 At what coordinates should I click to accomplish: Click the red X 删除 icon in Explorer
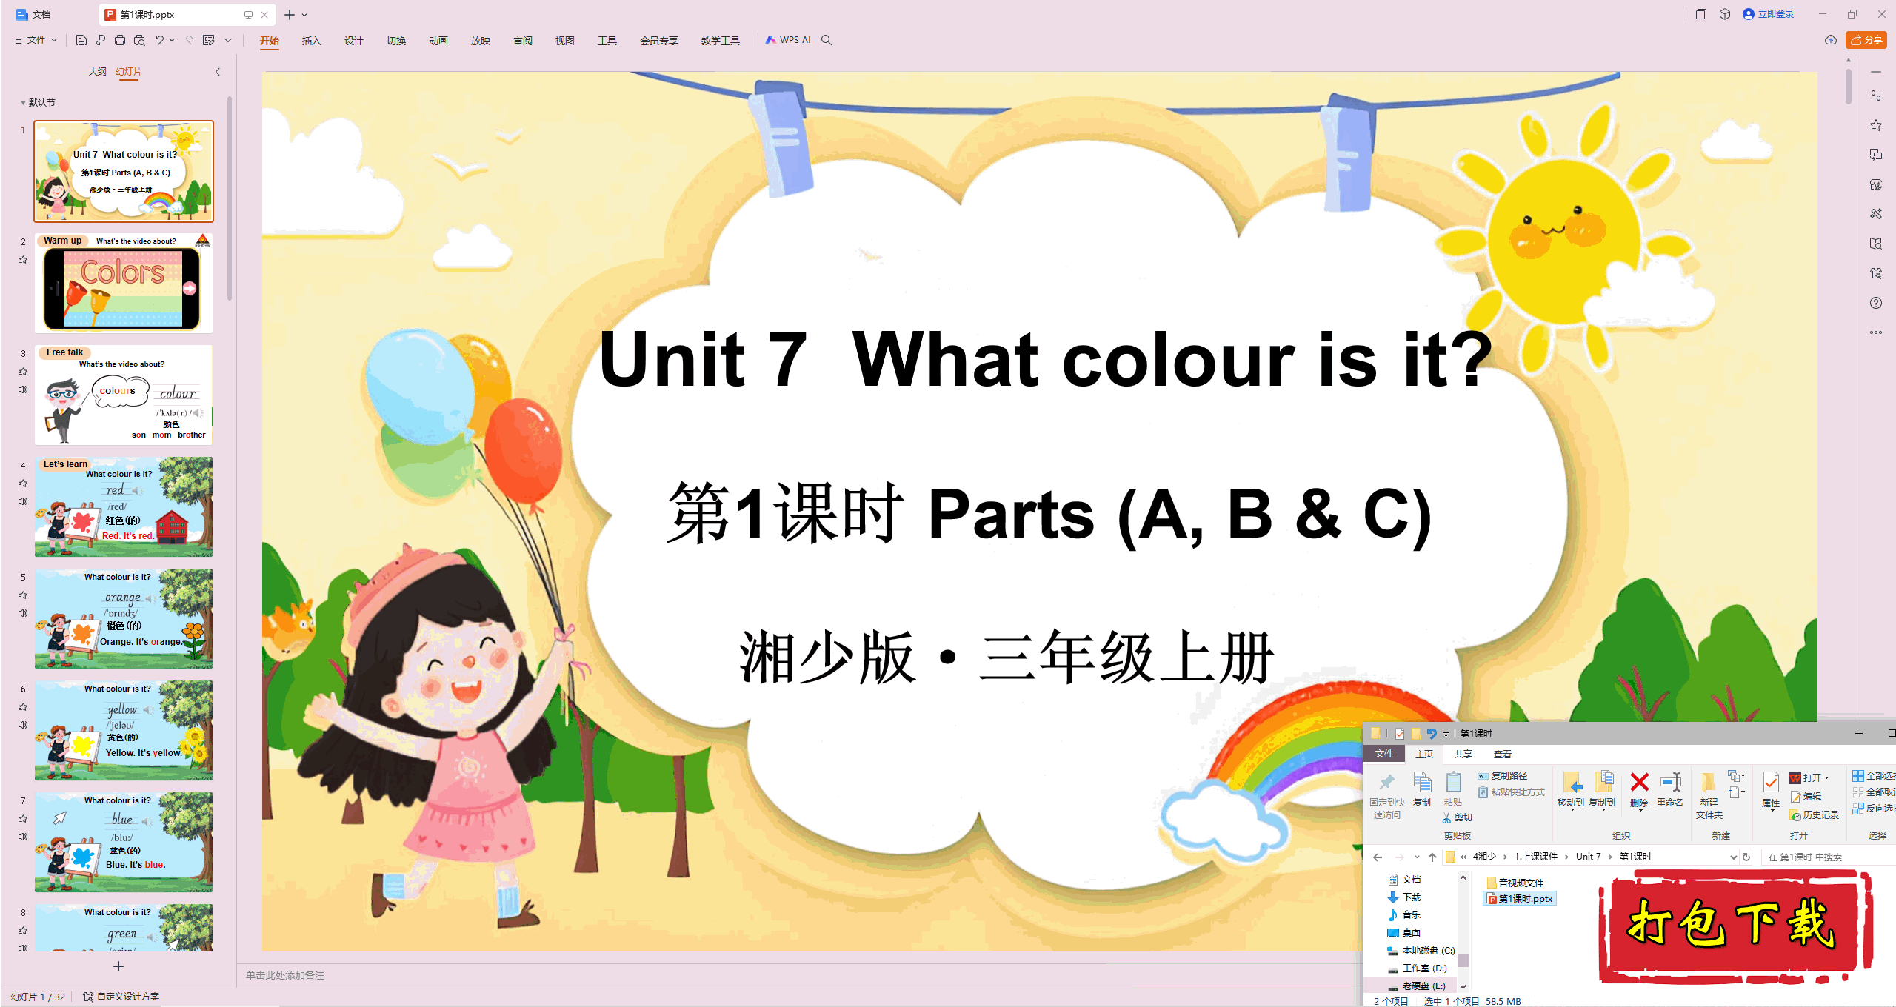tap(1639, 783)
